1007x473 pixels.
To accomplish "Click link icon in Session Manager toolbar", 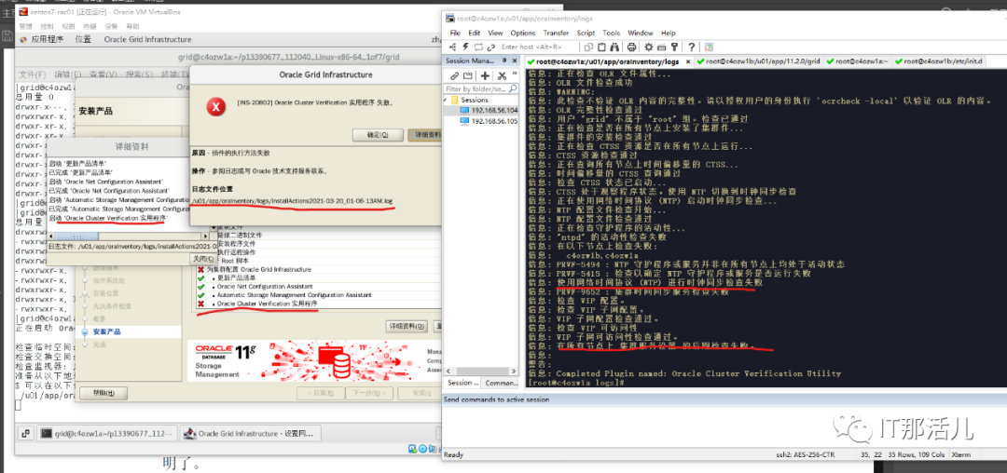I will click(455, 75).
